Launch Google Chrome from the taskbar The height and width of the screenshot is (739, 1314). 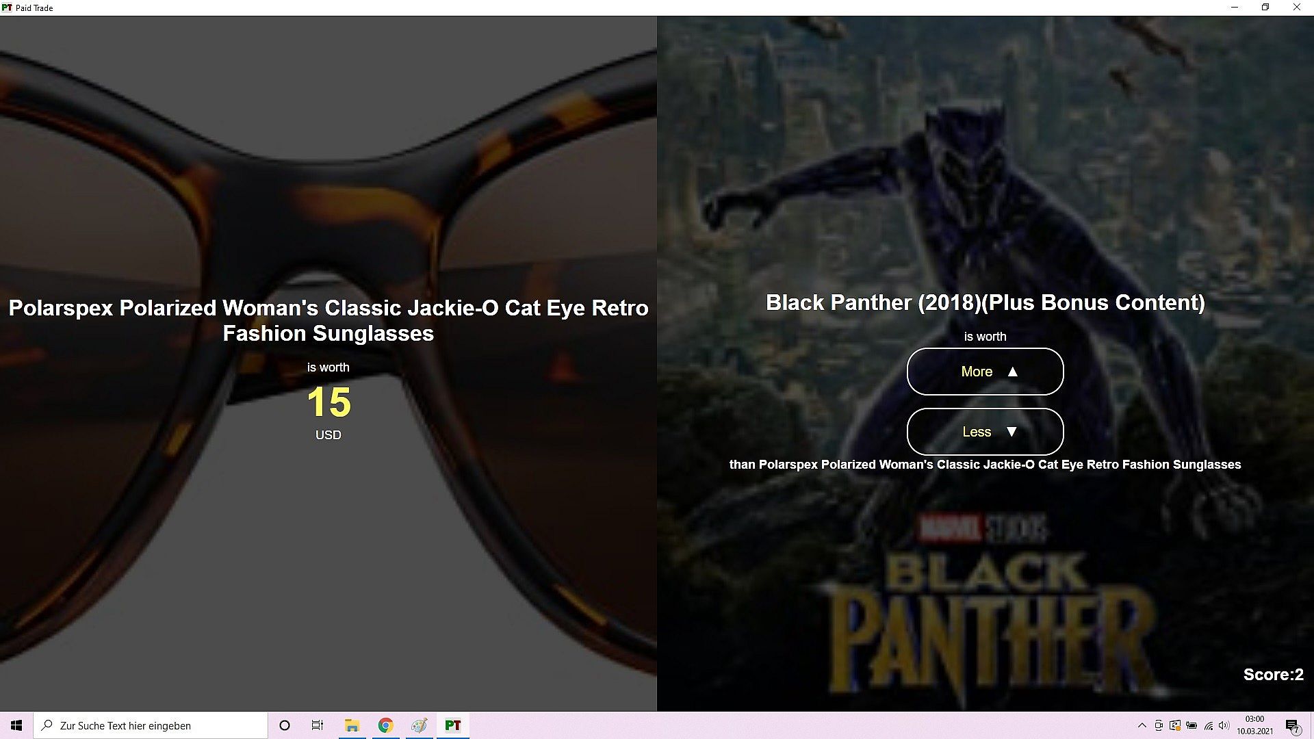[385, 725]
